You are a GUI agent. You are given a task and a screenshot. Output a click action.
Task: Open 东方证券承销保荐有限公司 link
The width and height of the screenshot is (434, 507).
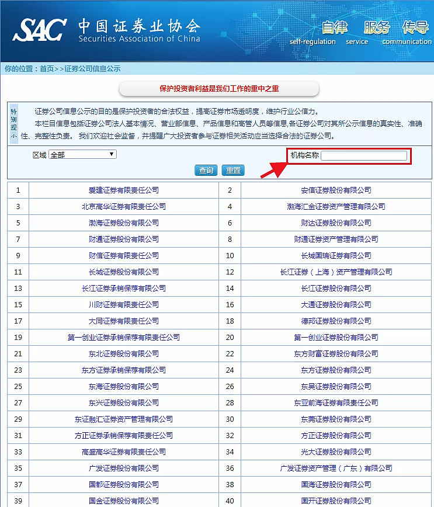click(124, 370)
